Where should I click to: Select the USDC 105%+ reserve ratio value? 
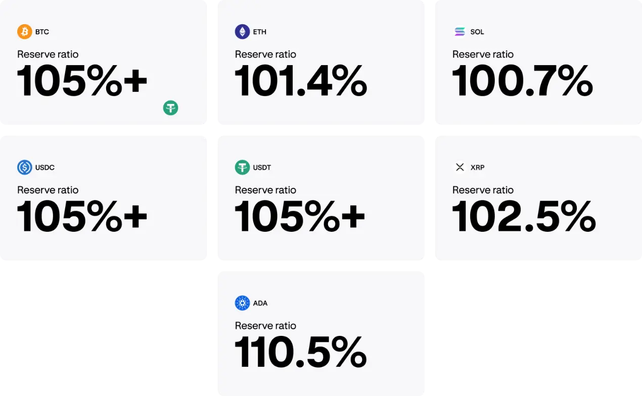tap(82, 217)
